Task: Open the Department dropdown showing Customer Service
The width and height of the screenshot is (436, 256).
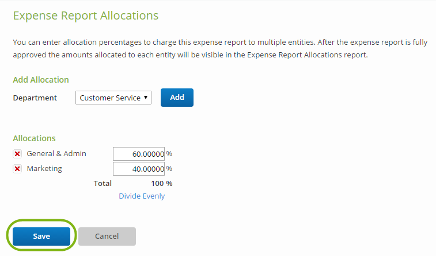Action: pos(113,98)
